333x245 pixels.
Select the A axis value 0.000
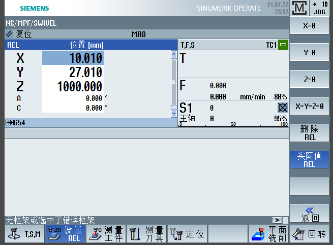click(x=73, y=98)
